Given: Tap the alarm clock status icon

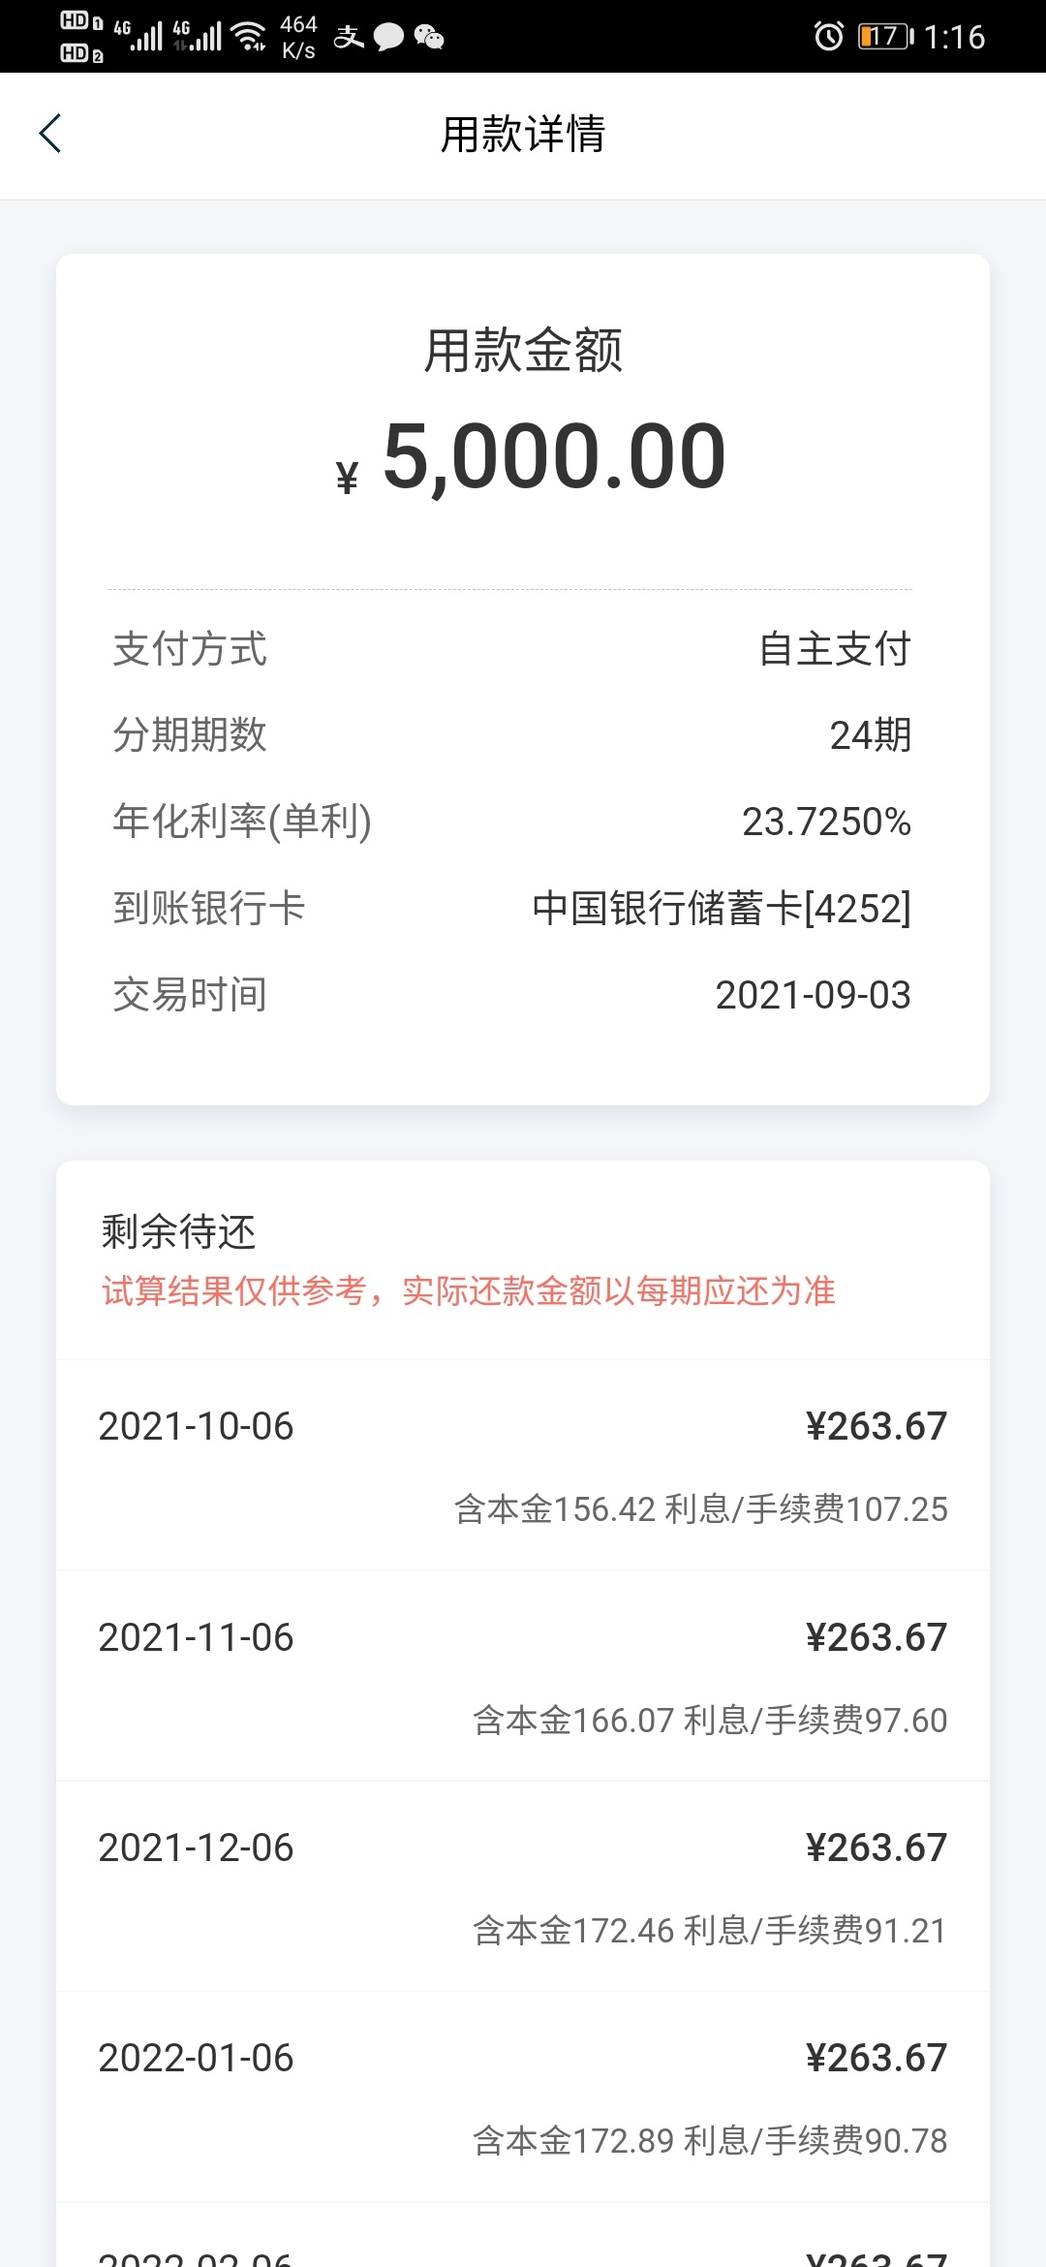Looking at the screenshot, I should click(x=828, y=37).
